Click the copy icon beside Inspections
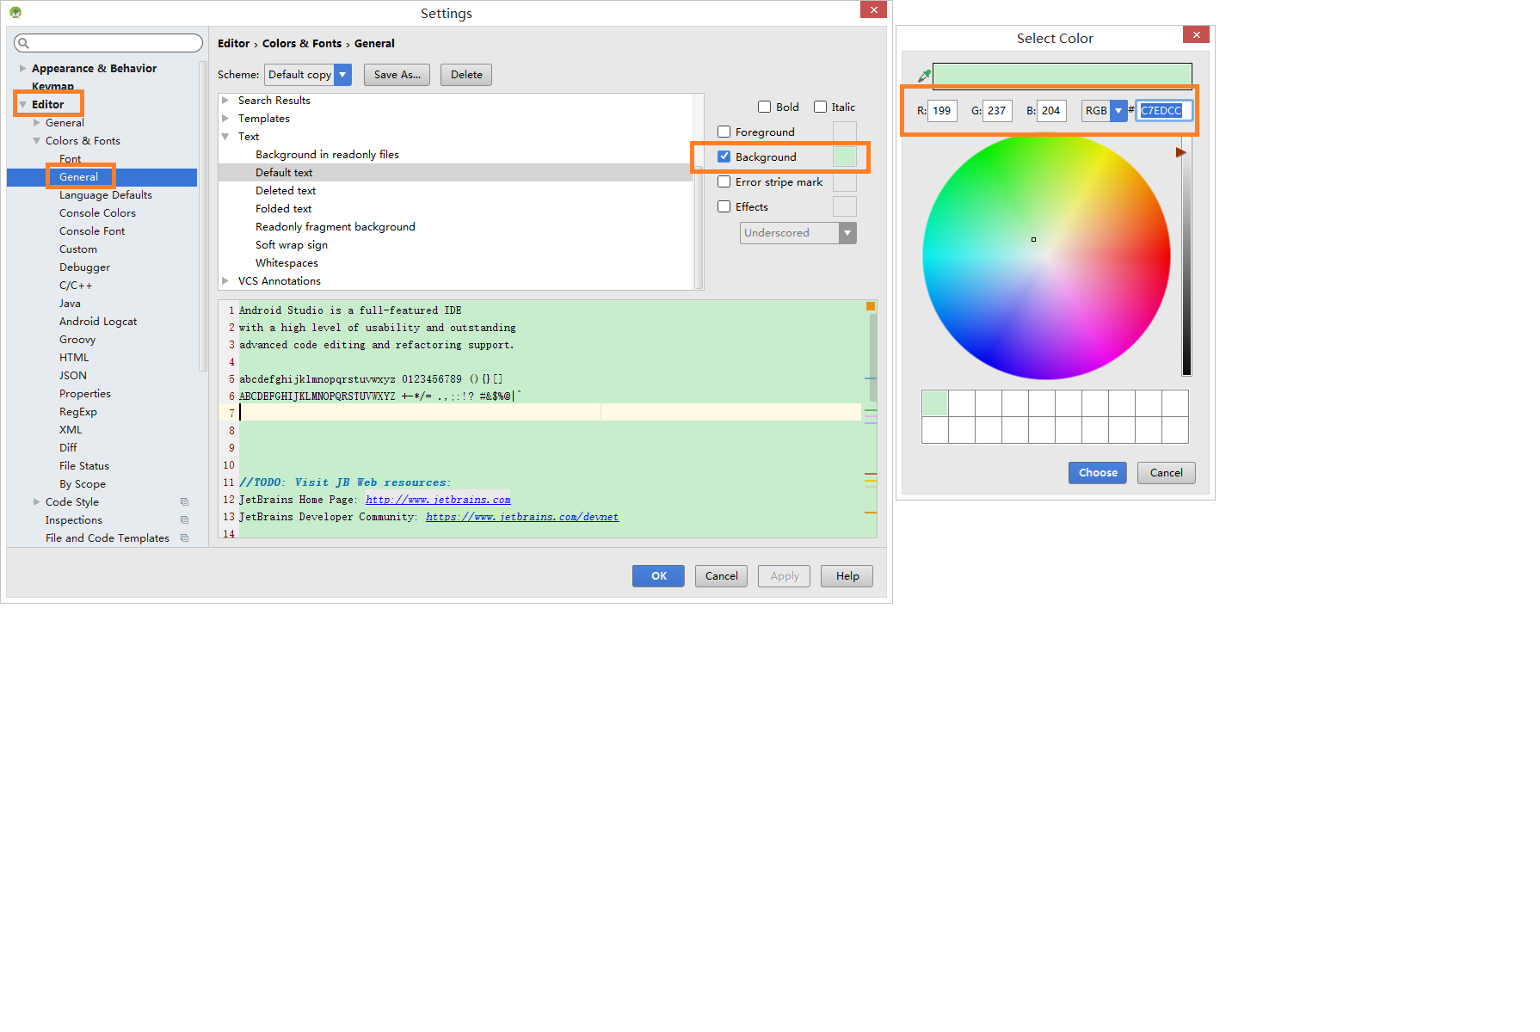The width and height of the screenshot is (1540, 1032). click(x=184, y=520)
